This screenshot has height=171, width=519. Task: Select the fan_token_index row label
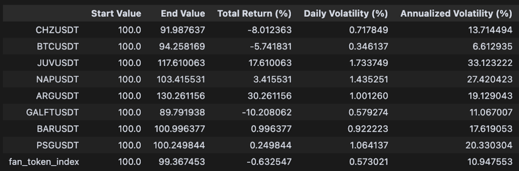coord(44,162)
